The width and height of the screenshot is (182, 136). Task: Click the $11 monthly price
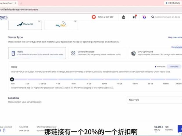pyautogui.click(x=167, y=127)
